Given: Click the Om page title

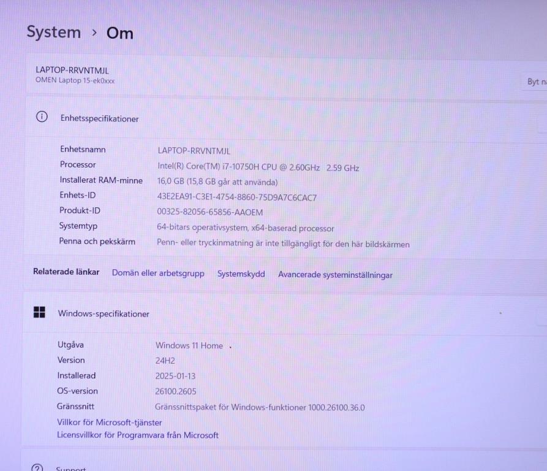Looking at the screenshot, I should click(120, 34).
